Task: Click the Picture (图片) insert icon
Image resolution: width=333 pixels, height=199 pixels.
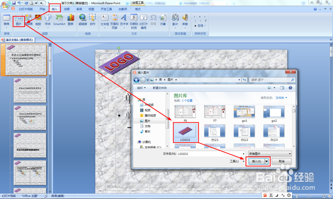Action: coord(19,20)
